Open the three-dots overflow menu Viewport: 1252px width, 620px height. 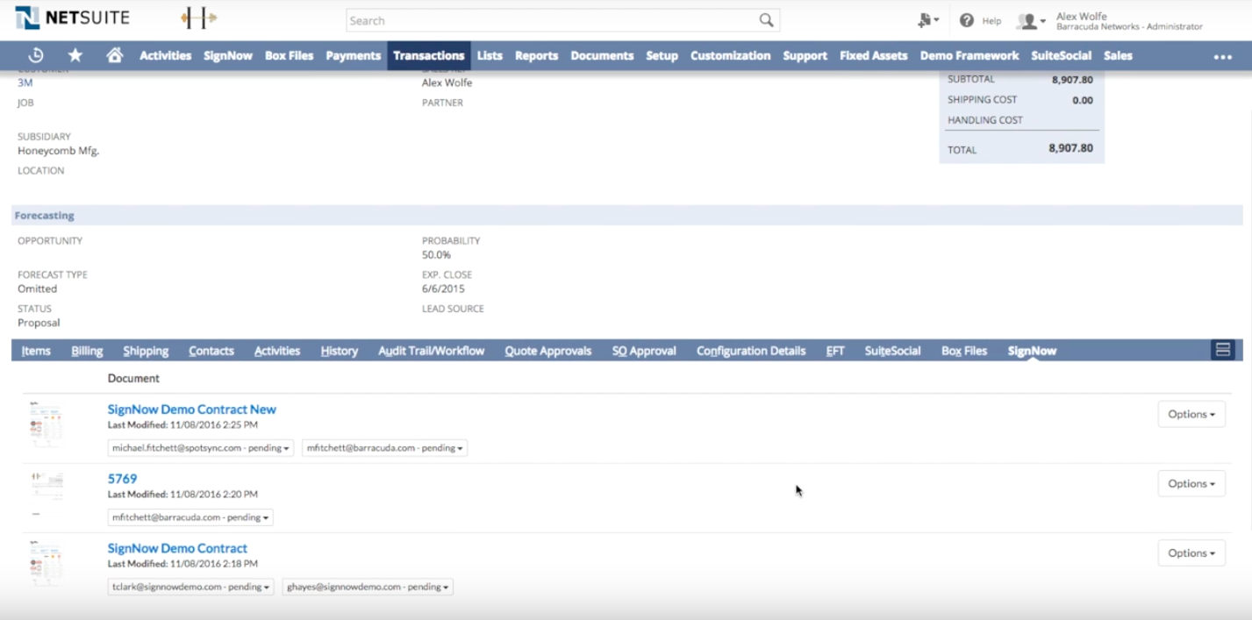(1222, 56)
